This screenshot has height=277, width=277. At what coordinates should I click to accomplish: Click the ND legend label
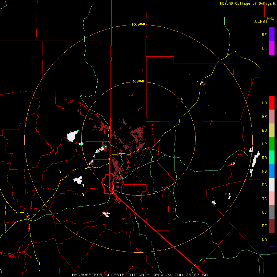coord(264,240)
